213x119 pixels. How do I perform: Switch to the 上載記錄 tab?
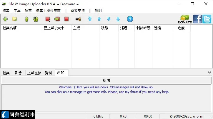coord(34,73)
